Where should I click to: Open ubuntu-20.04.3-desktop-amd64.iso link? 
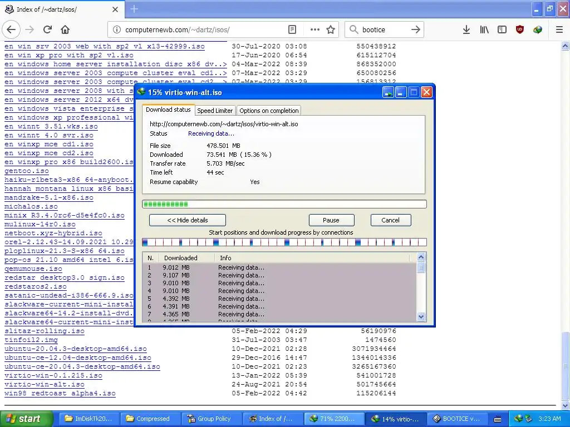tap(76, 349)
